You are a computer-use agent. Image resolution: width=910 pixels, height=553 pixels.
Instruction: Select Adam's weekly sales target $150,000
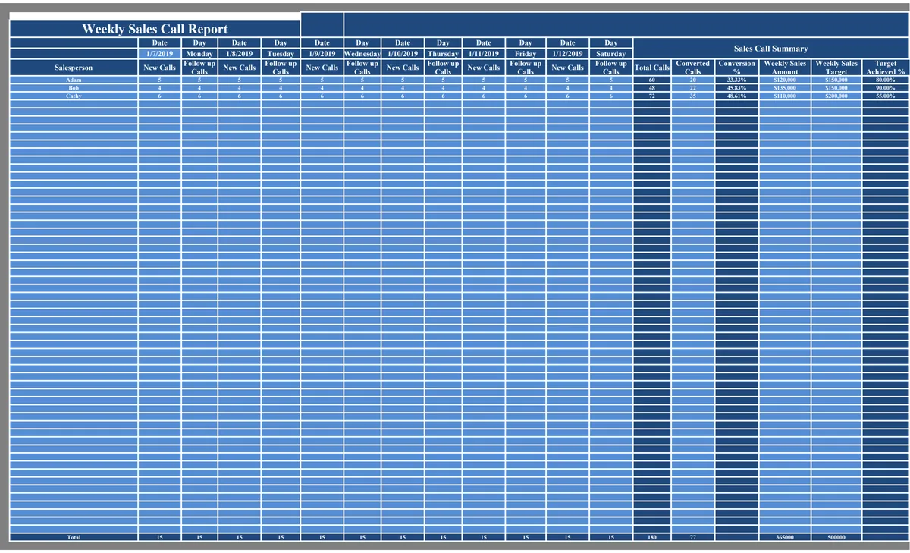point(836,80)
